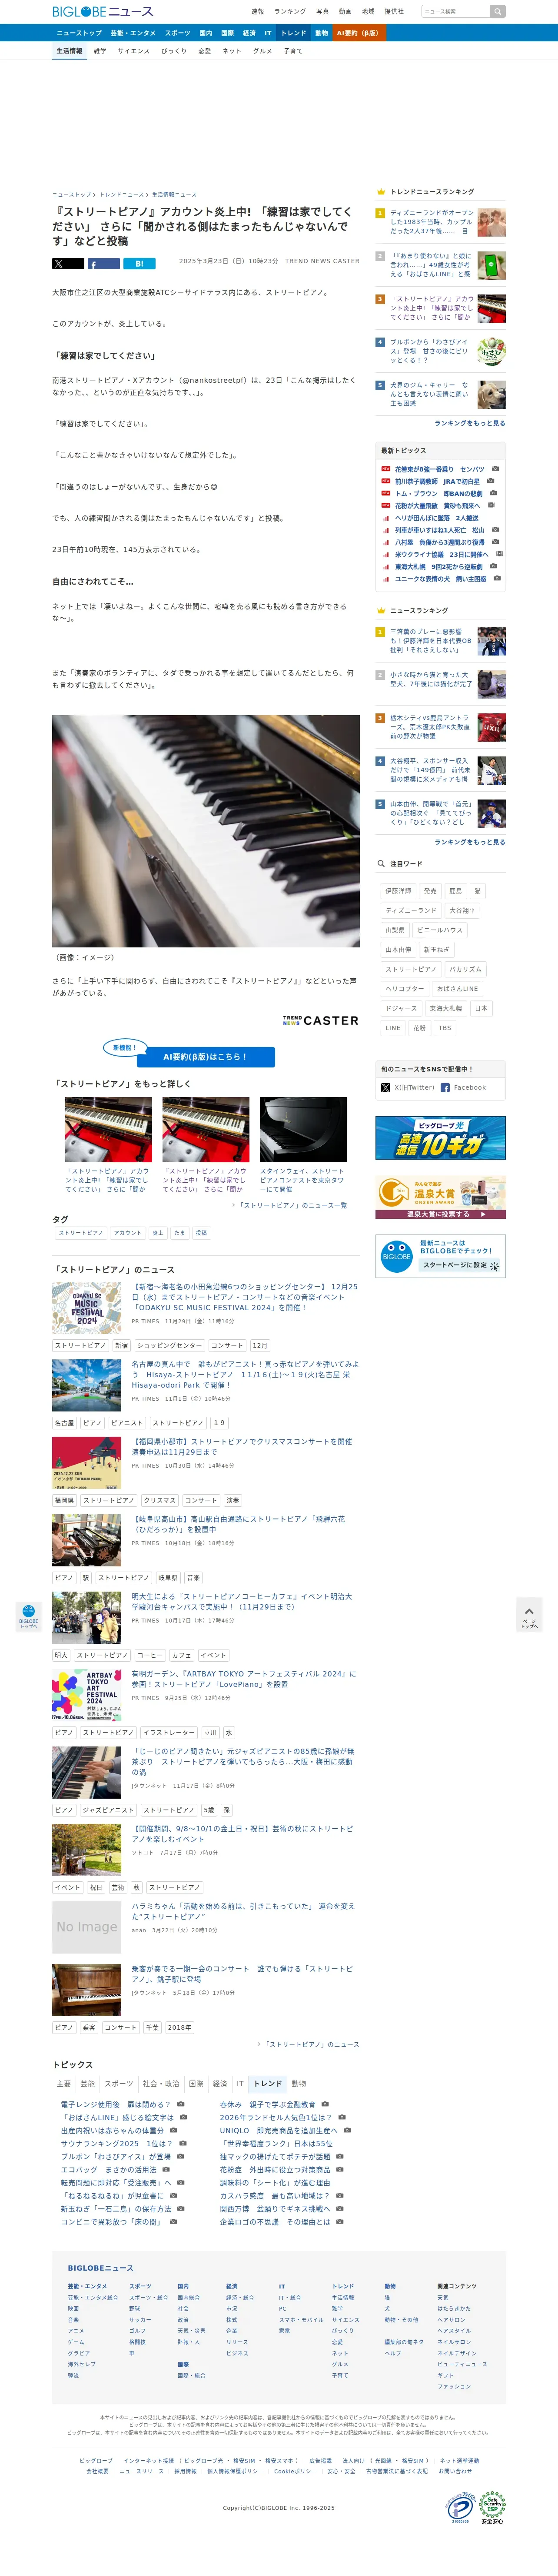558x2576 pixels.
Task: Select 大谷翔平 trending keyword tag
Action: coord(462,911)
